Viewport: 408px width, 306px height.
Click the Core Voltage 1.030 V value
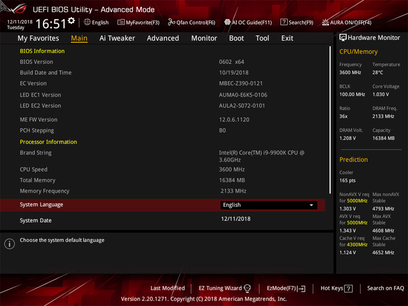click(381, 95)
